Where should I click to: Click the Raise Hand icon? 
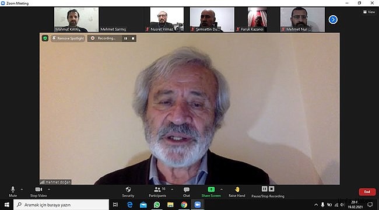pyautogui.click(x=237, y=189)
